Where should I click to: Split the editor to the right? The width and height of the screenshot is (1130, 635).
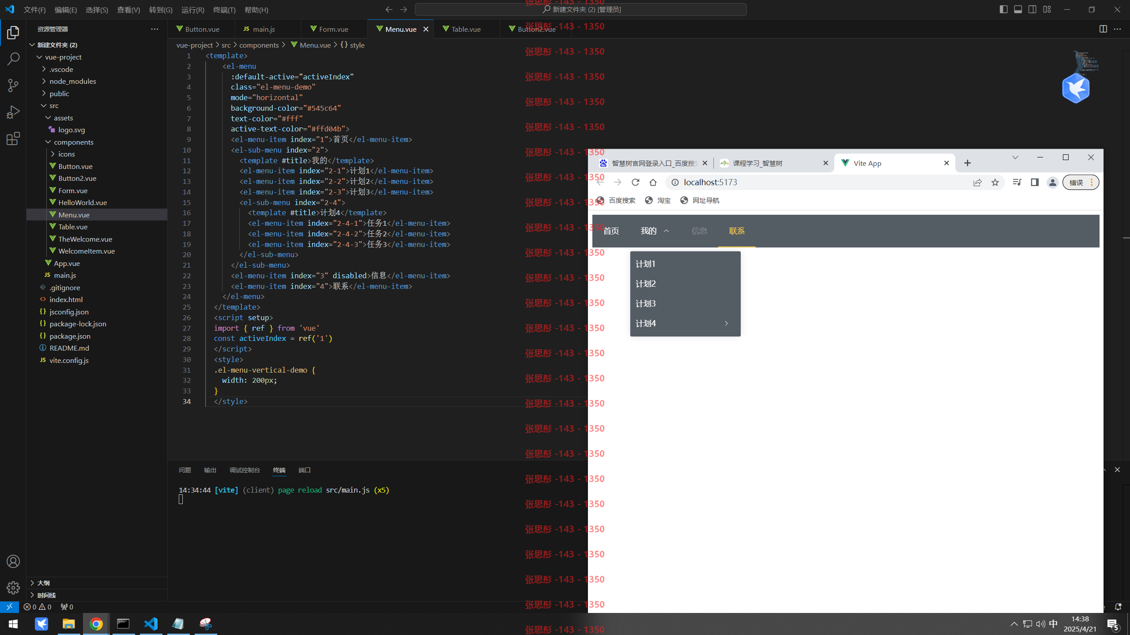click(1103, 29)
